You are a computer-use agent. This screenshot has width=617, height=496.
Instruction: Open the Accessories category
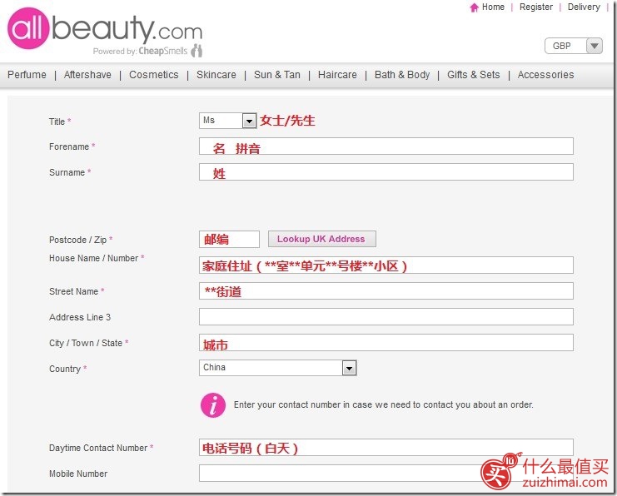coord(545,75)
